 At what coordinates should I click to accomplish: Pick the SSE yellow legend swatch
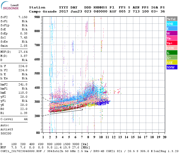click(172, 62)
